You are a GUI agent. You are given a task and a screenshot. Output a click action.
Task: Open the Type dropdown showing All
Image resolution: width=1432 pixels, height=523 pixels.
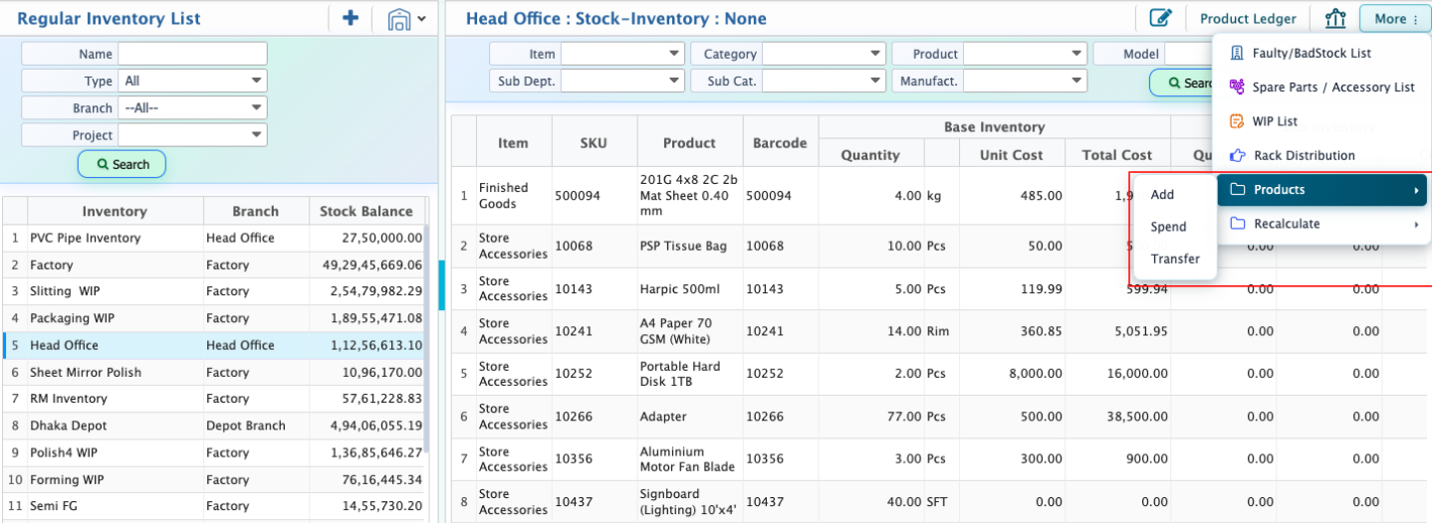tap(193, 81)
